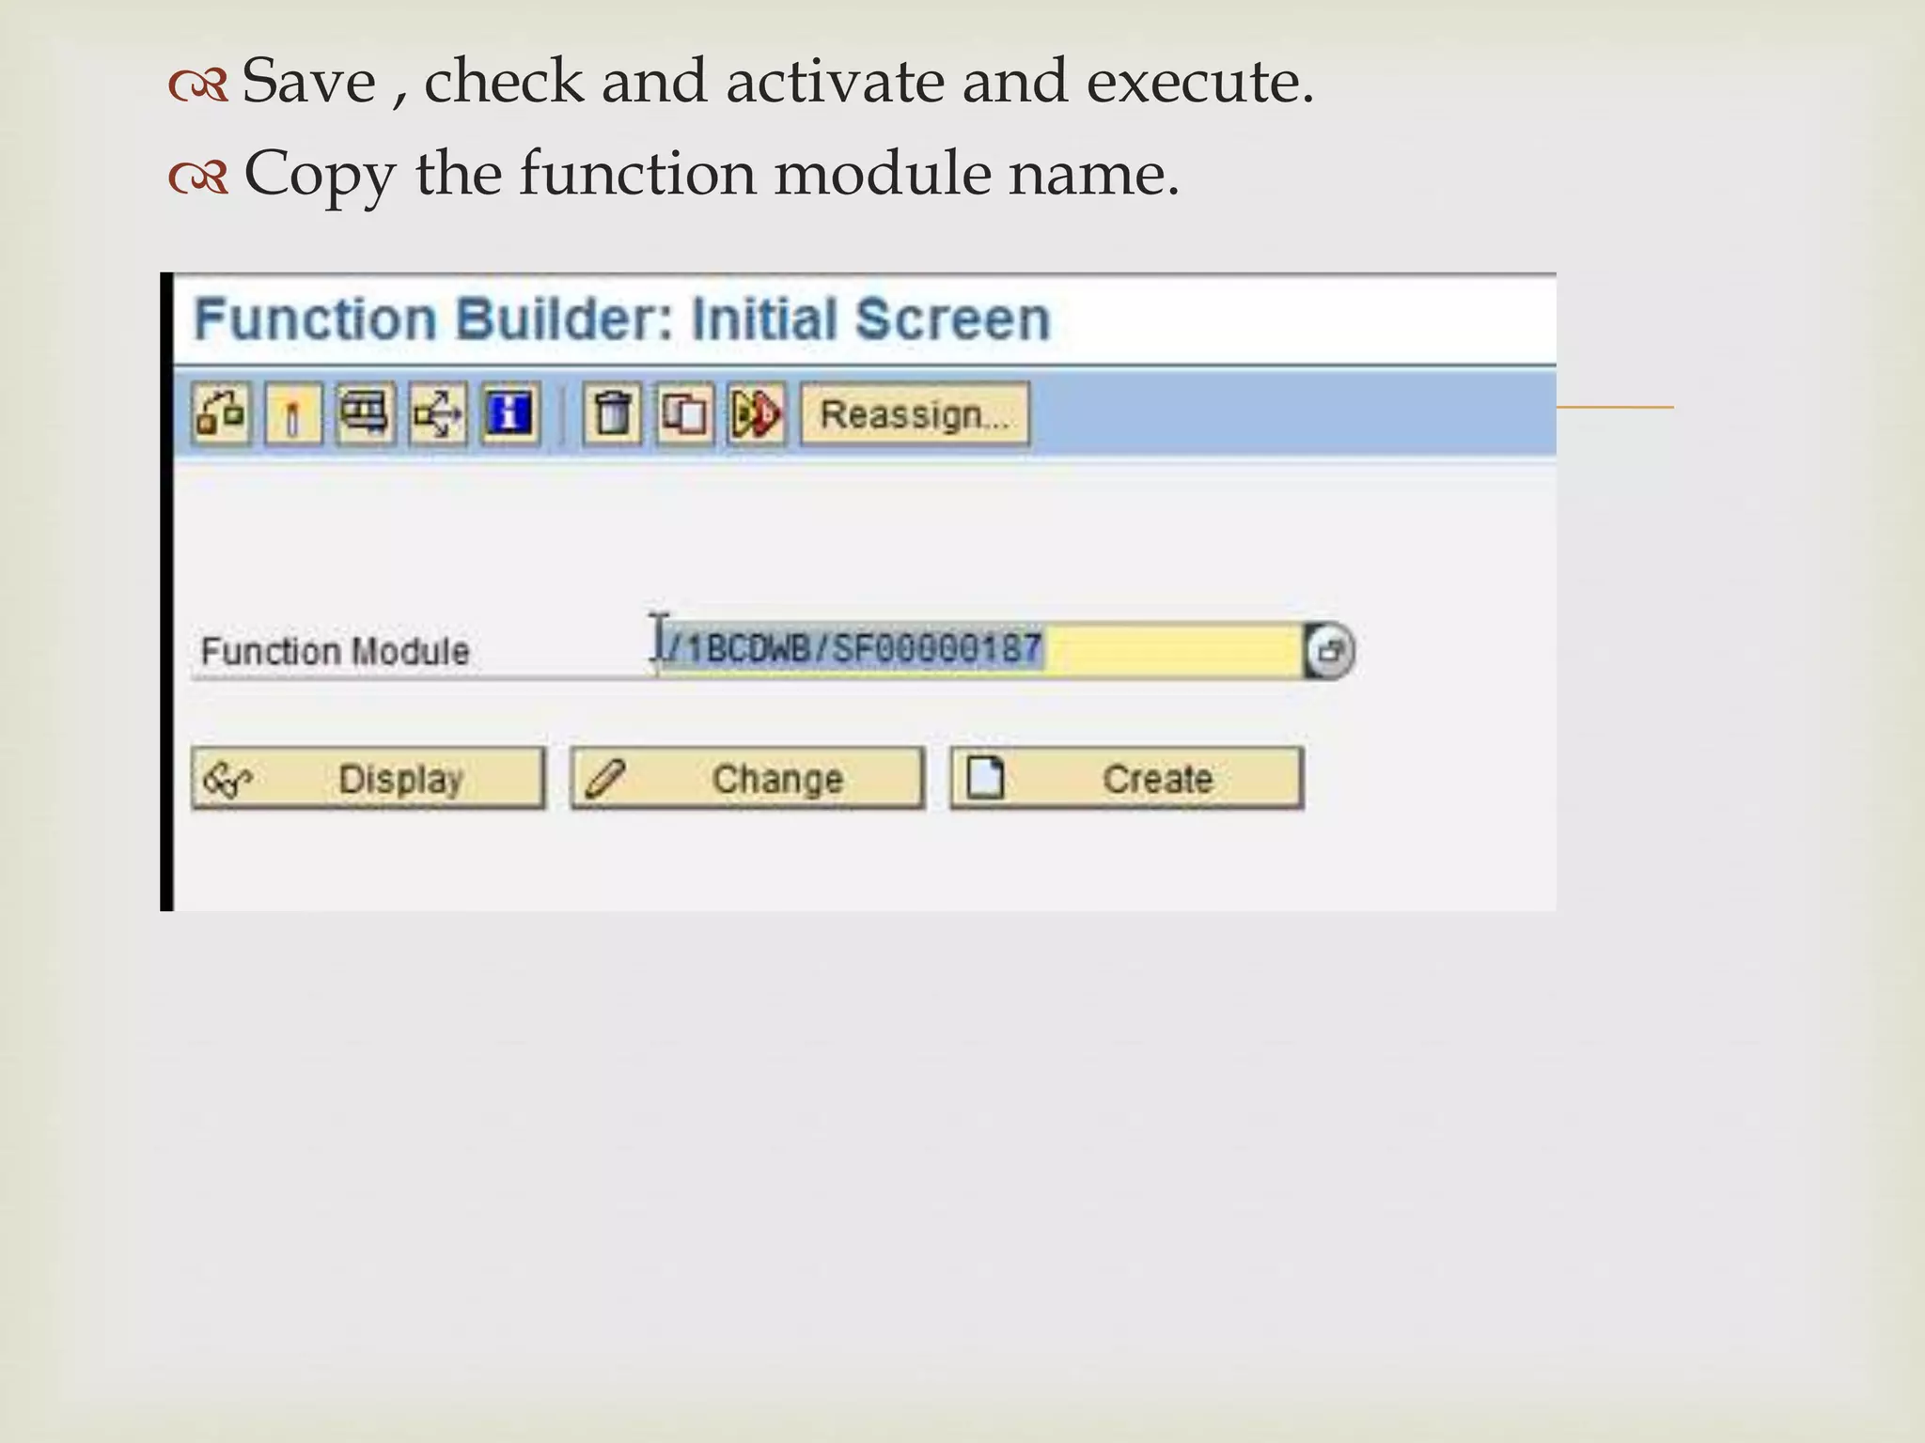Click the Delete trash can icon

(613, 413)
